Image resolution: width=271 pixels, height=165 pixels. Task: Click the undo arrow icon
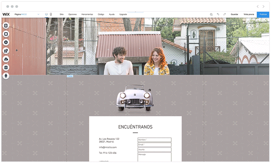(218, 14)
